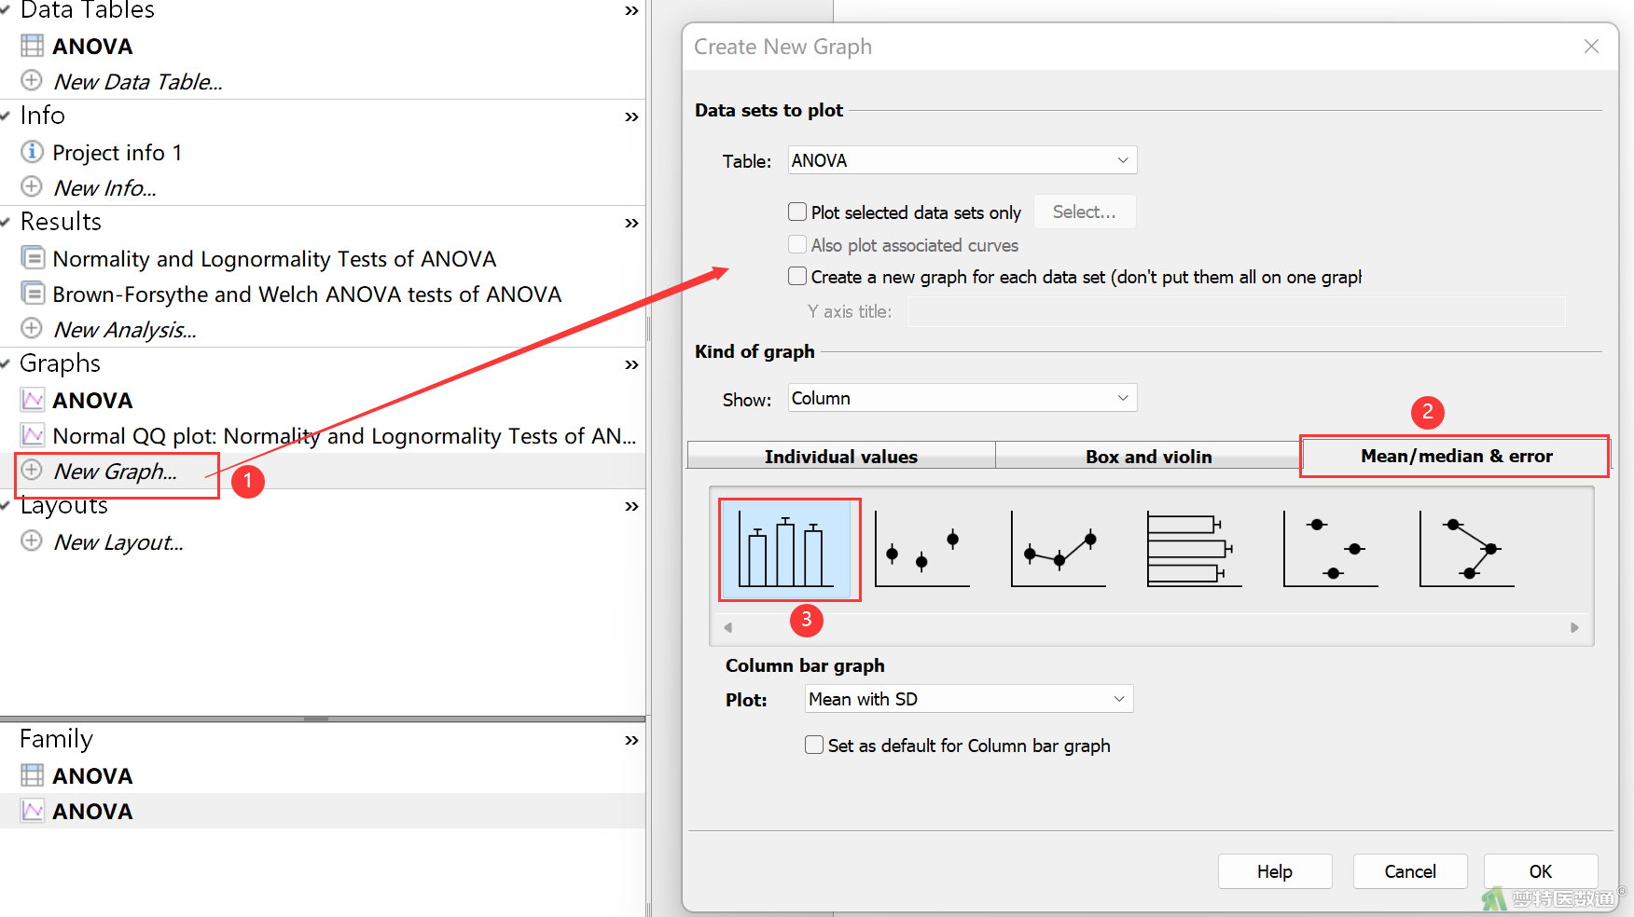The image size is (1634, 917).
Task: Open New Info... in navigator
Action: click(104, 187)
